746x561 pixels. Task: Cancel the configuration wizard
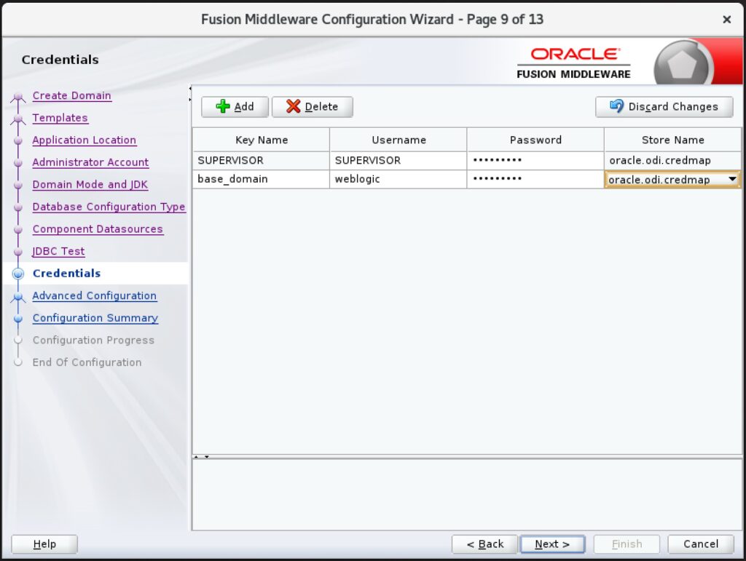[701, 544]
